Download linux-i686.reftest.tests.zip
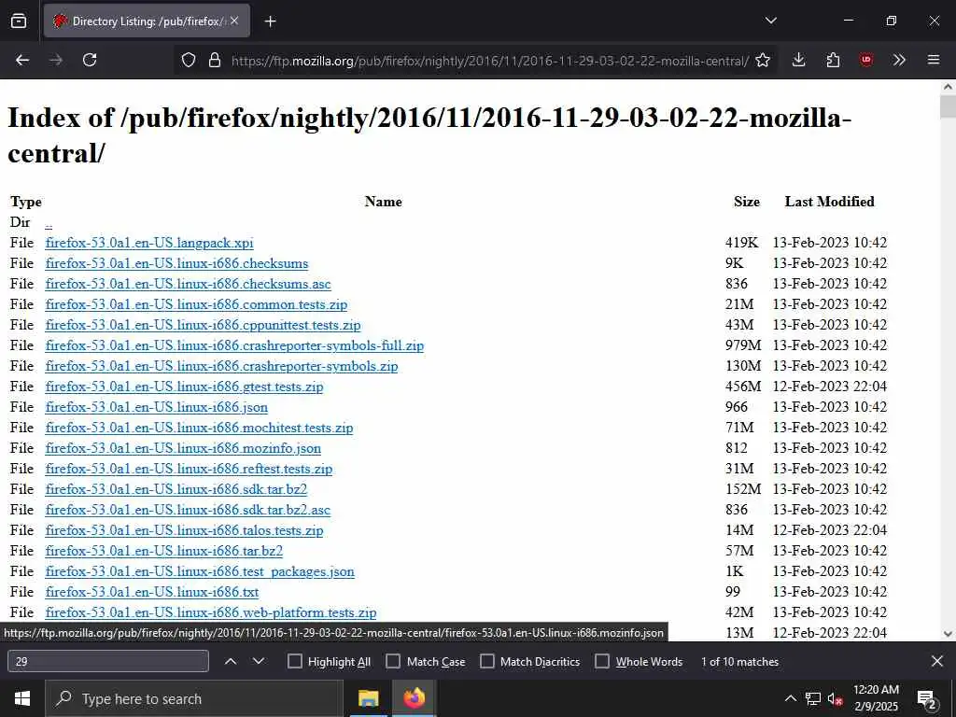 (189, 469)
